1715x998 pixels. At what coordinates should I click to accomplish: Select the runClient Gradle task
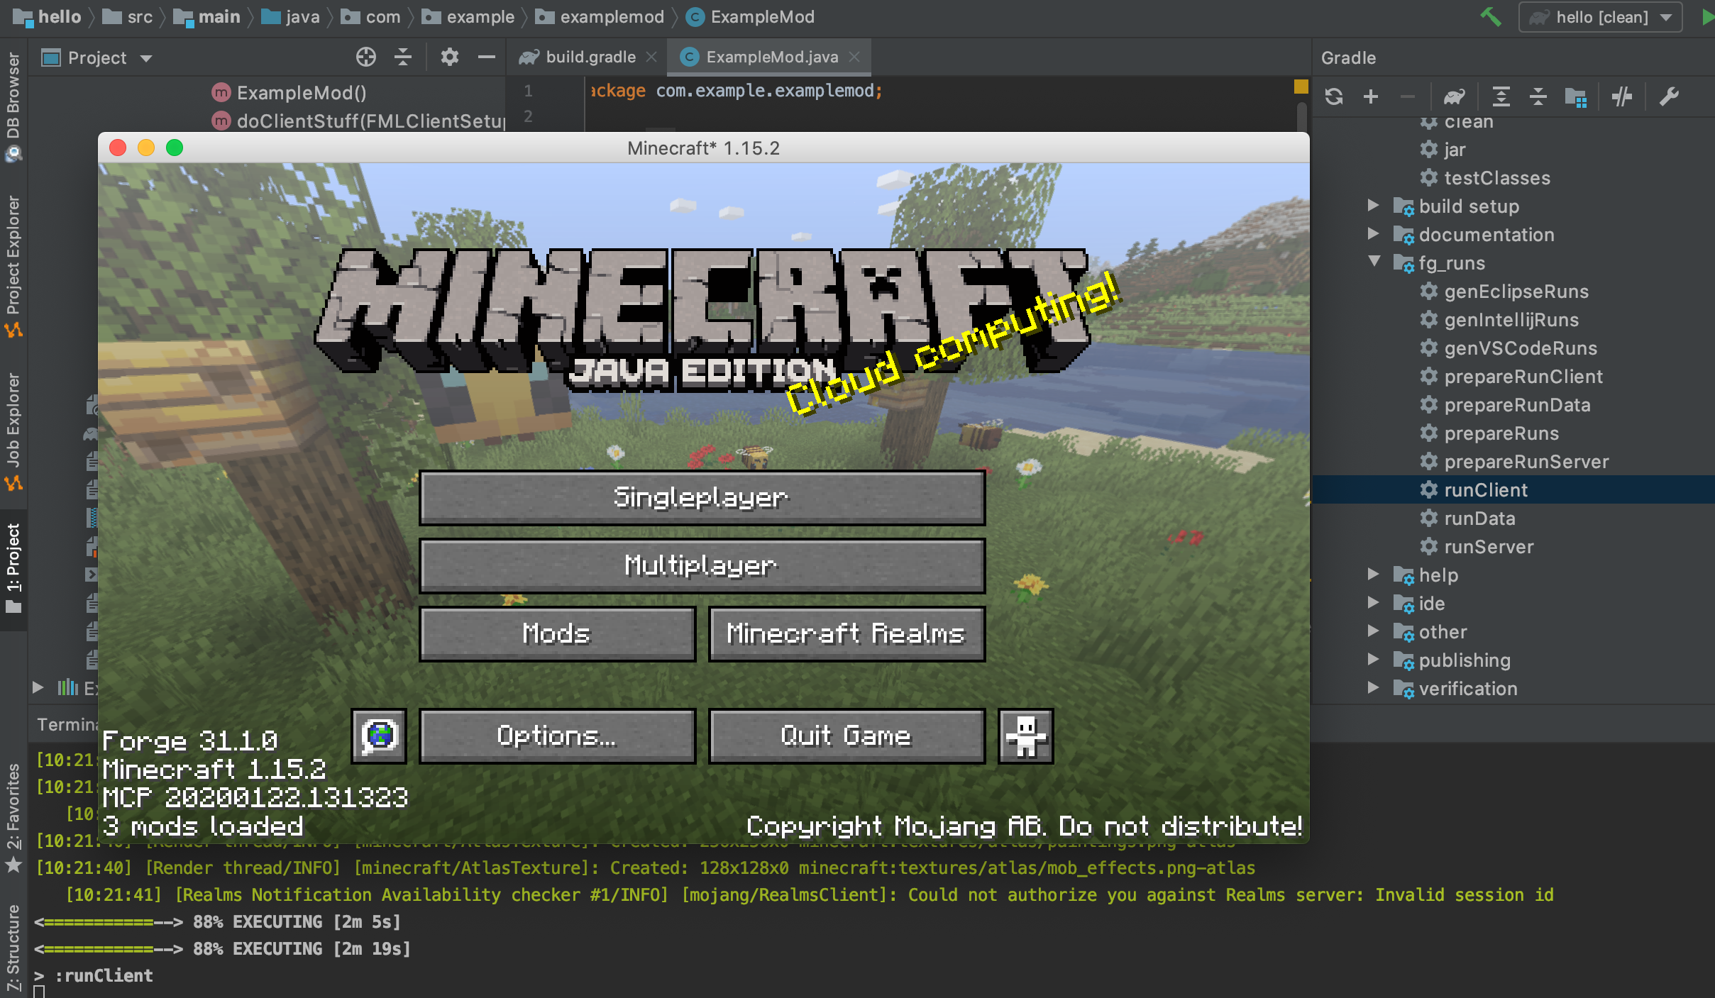[x=1513, y=489]
